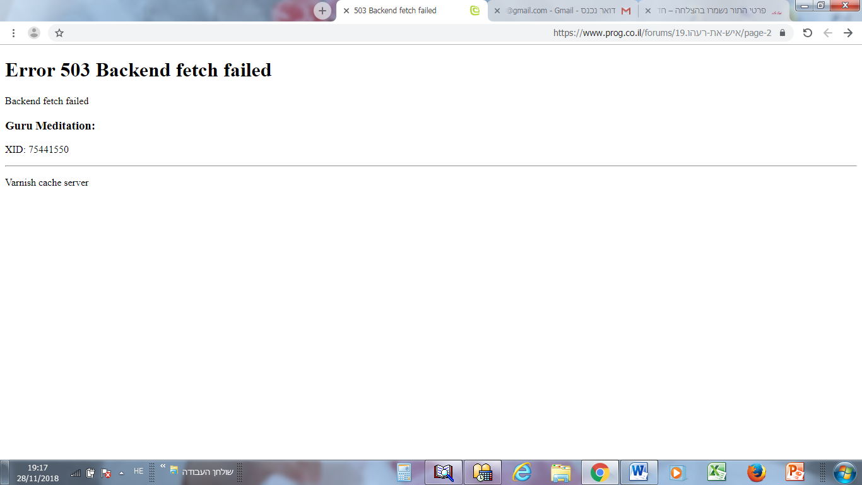Click the profile avatar icon in the toolbar

[34, 33]
